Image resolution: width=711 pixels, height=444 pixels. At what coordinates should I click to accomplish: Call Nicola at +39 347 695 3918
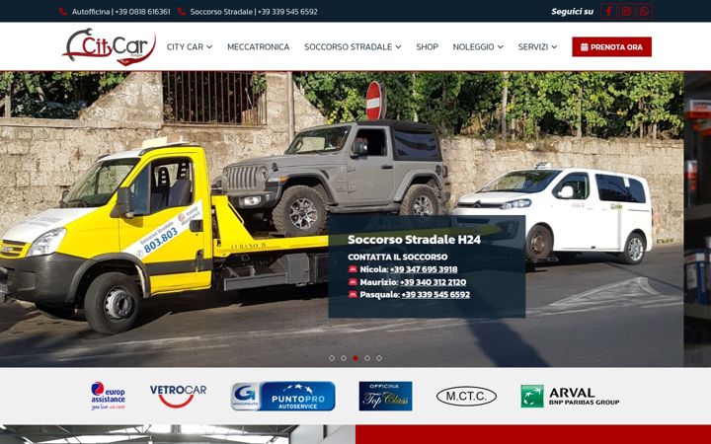click(x=424, y=269)
